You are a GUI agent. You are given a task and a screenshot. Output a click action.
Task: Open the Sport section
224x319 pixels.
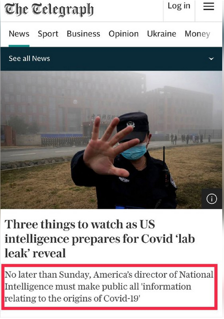click(x=48, y=34)
